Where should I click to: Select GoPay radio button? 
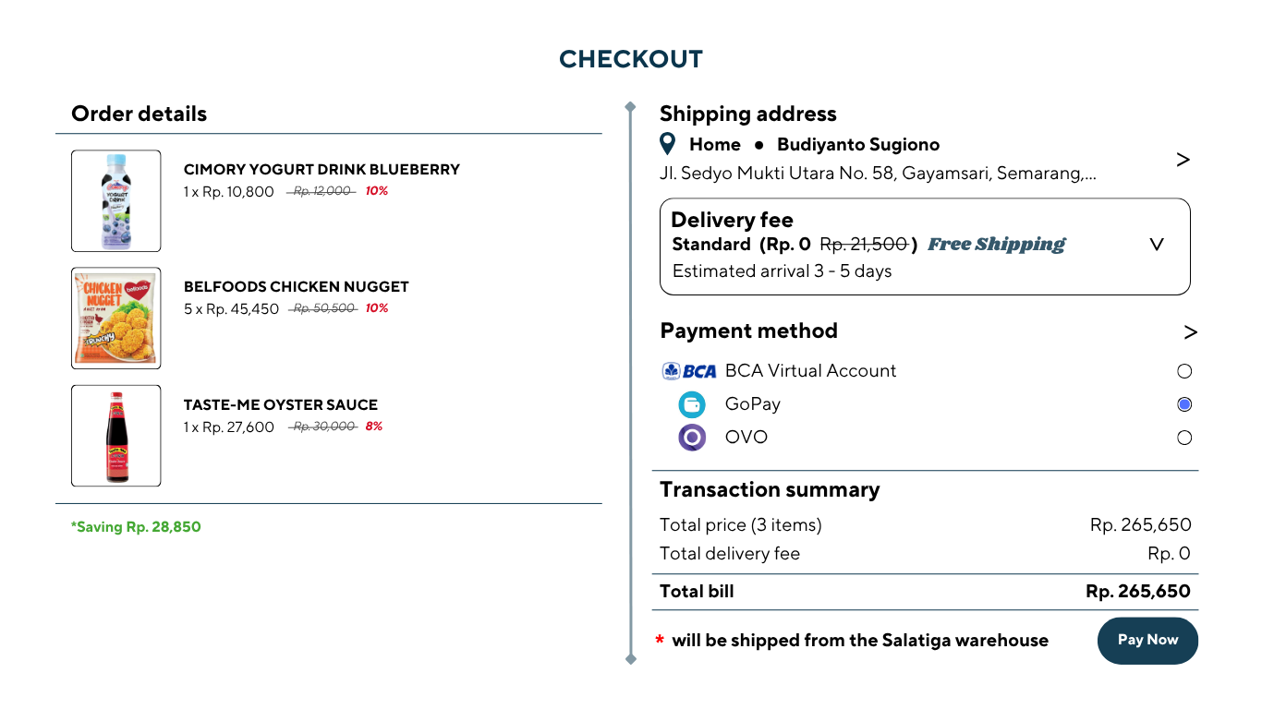[x=1184, y=404]
